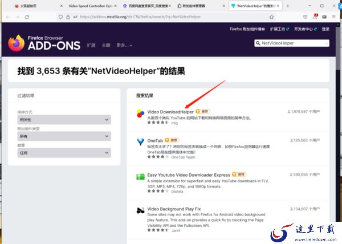Switch to the 火狐起始页 tab
This screenshot has width=342, height=244.
click(x=38, y=6)
